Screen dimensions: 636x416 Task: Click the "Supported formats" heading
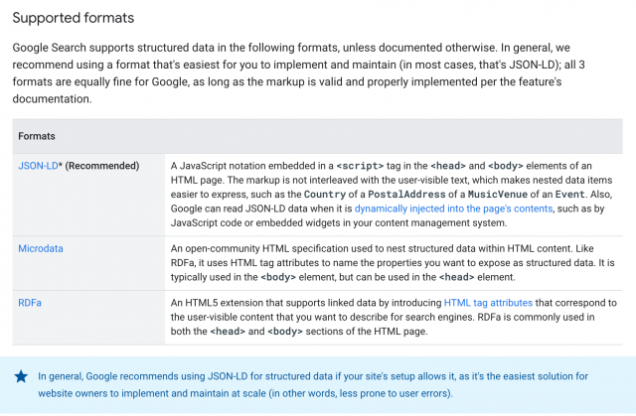click(74, 19)
